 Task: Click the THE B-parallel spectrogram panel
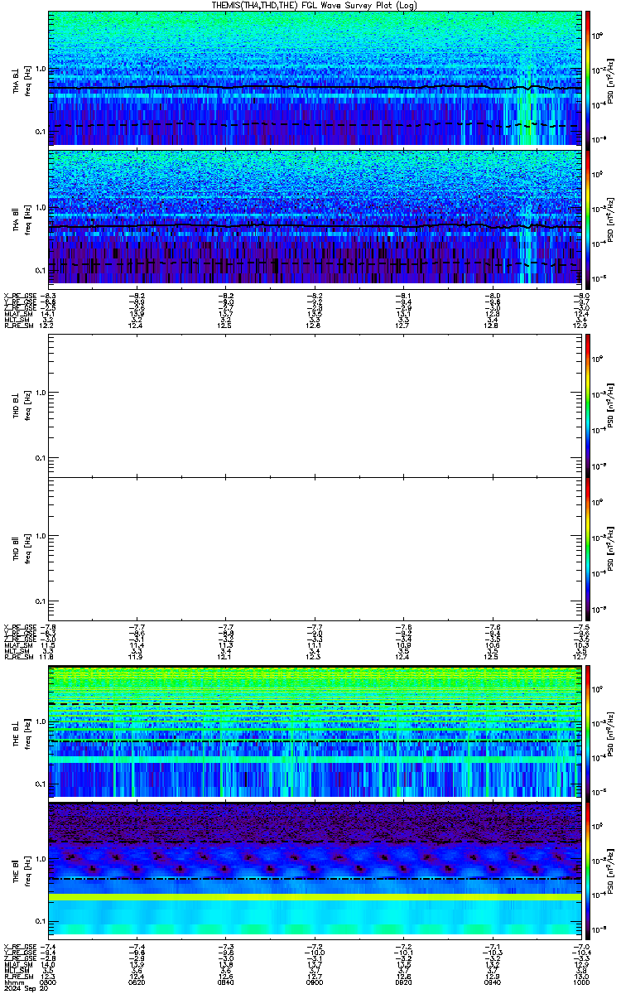[315, 869]
